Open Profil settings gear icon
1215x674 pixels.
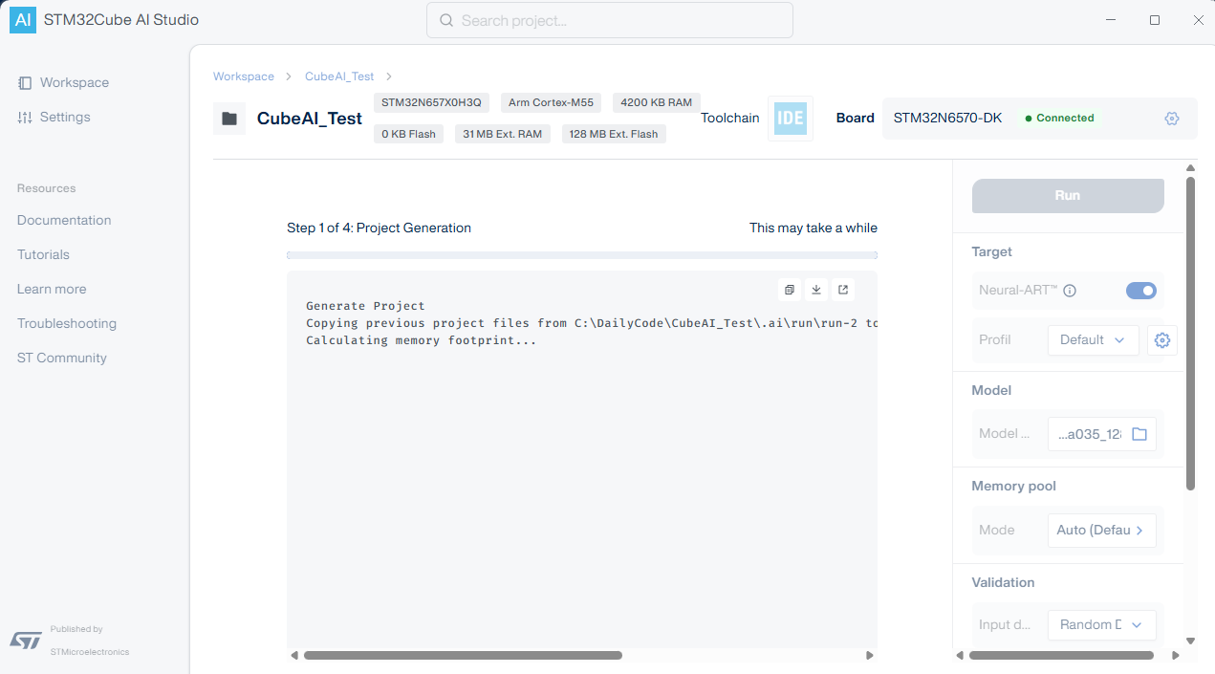(1162, 340)
